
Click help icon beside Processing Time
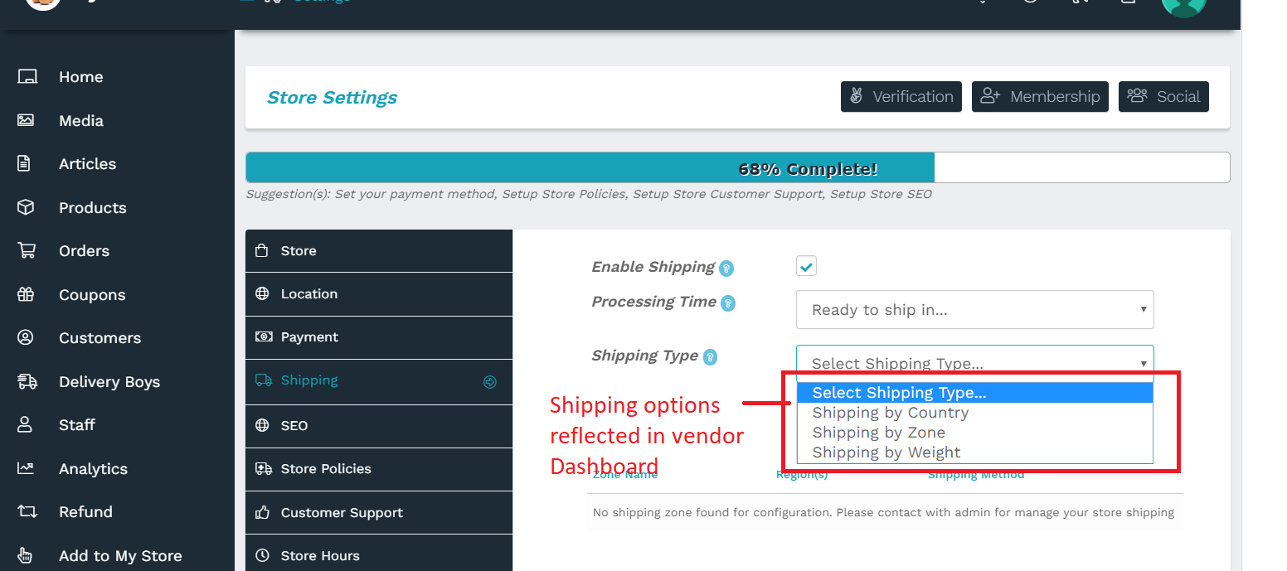(728, 303)
